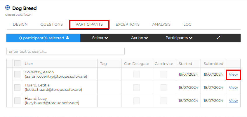Image resolution: width=247 pixels, height=117 pixels.
Task: View Aaron Coventry's submission
Action: (x=233, y=74)
